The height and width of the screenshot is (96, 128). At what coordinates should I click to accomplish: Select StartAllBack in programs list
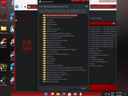pos(93,57)
